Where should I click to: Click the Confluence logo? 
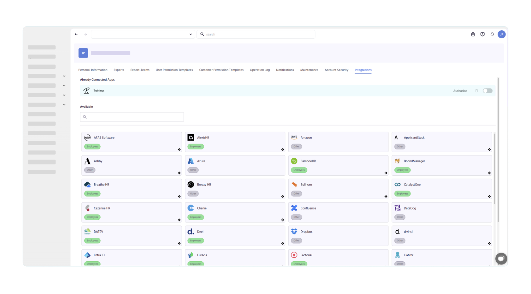point(294,208)
